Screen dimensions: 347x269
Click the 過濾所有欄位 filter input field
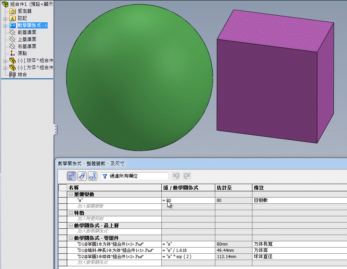click(134, 176)
